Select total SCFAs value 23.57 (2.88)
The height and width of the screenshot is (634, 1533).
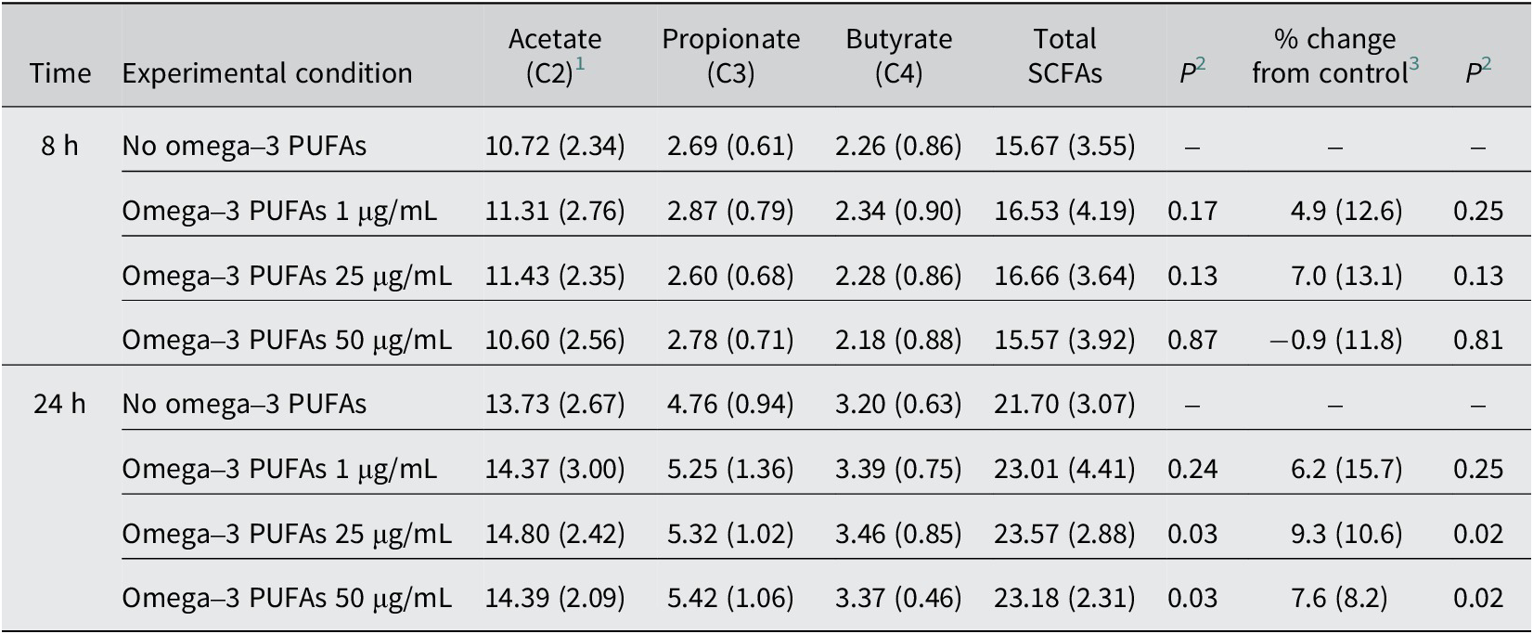click(1064, 534)
